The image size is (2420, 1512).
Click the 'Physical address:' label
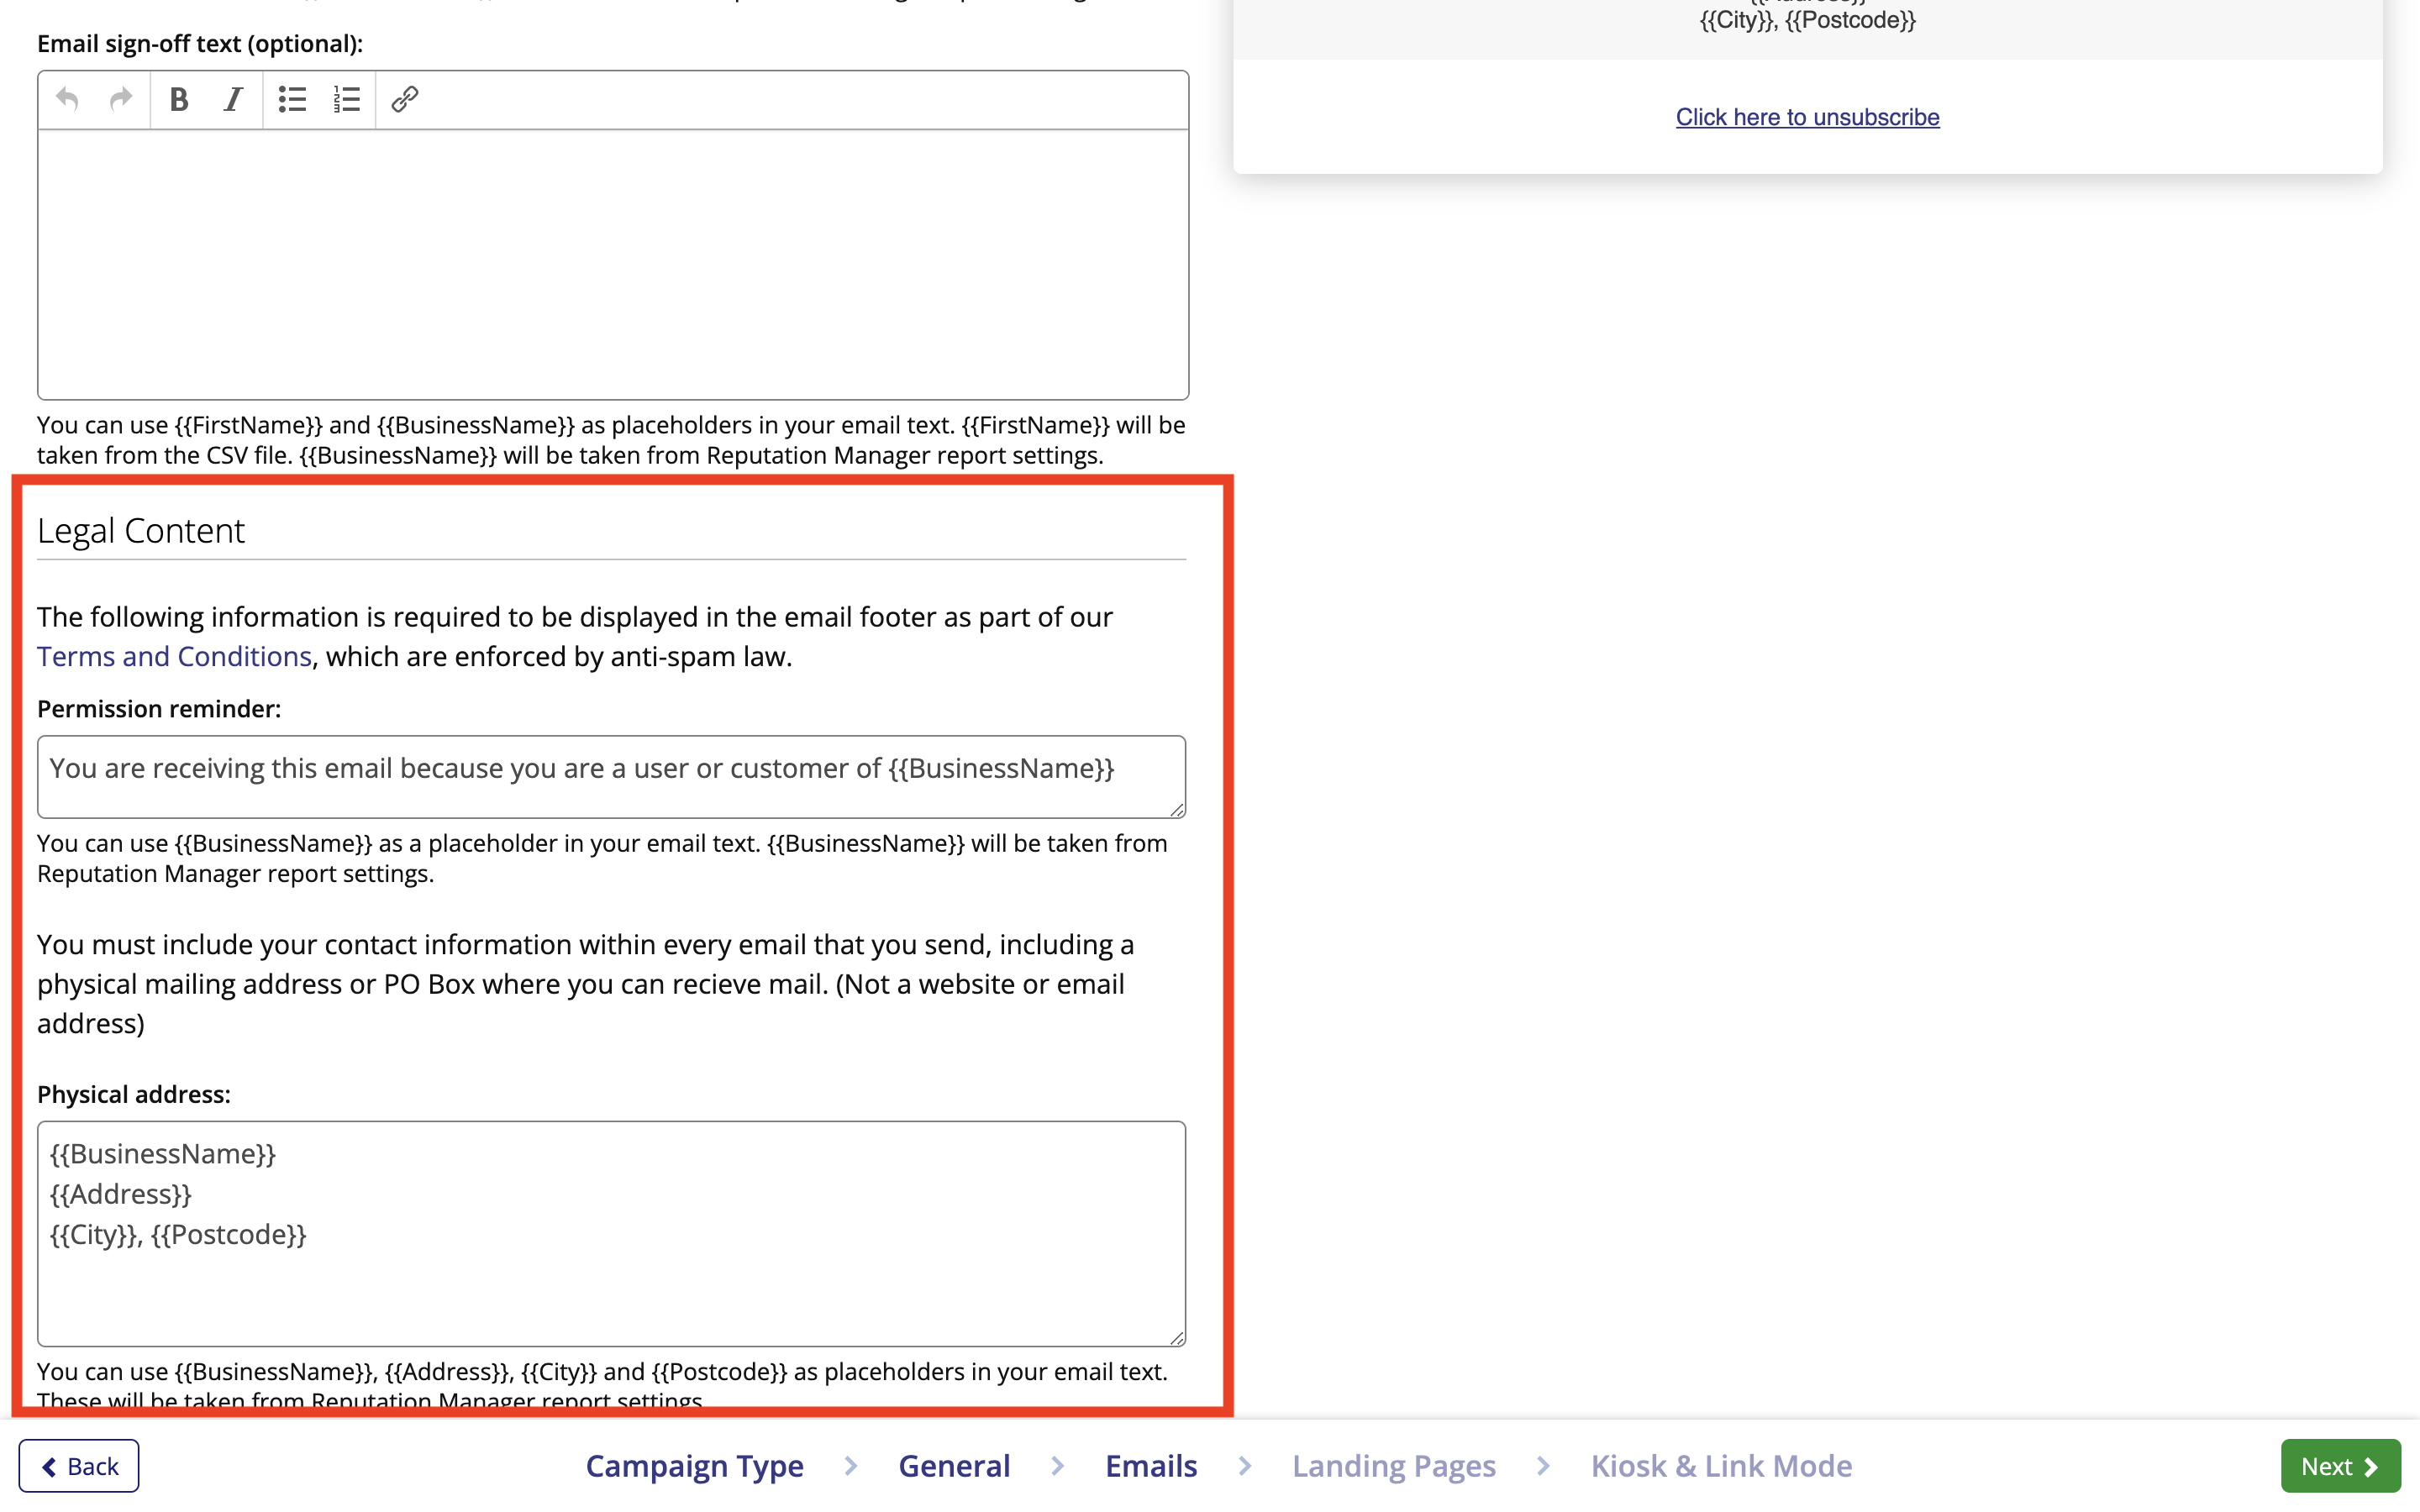click(x=134, y=1094)
